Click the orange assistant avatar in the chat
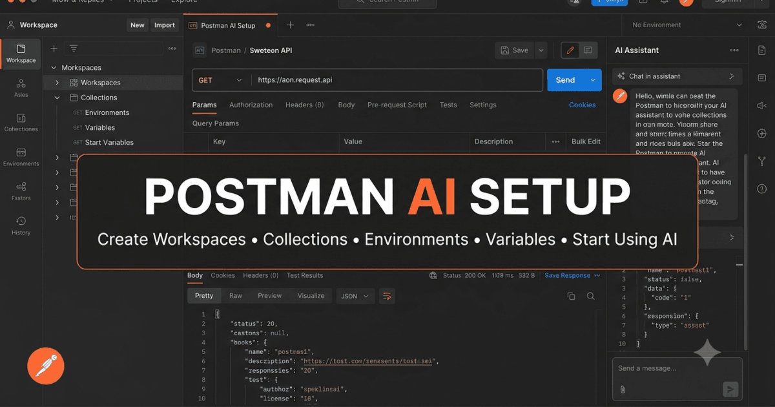The height and width of the screenshot is (407, 775). [620, 96]
